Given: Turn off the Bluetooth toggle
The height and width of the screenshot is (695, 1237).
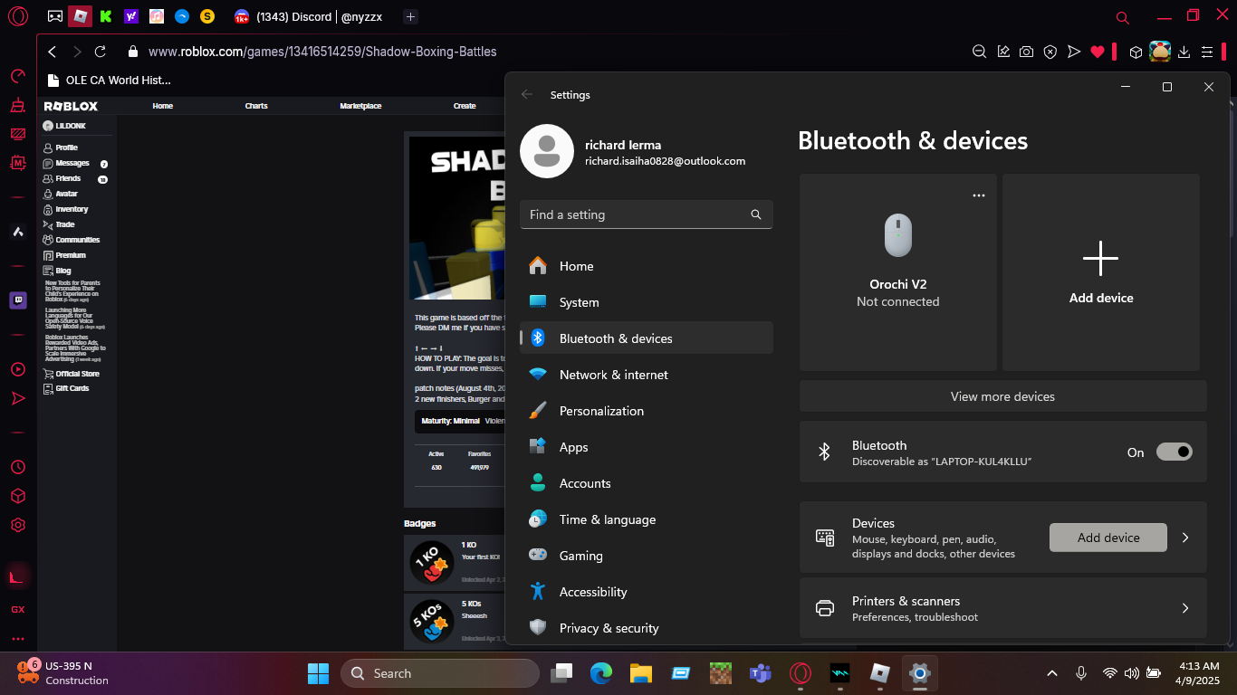Looking at the screenshot, I should [x=1175, y=452].
